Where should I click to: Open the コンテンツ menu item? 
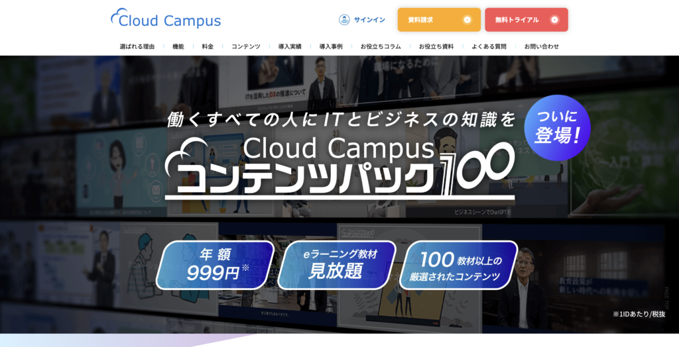pyautogui.click(x=245, y=46)
